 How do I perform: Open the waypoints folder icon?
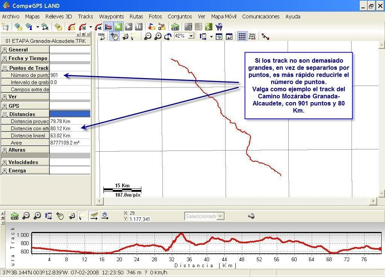152,27
